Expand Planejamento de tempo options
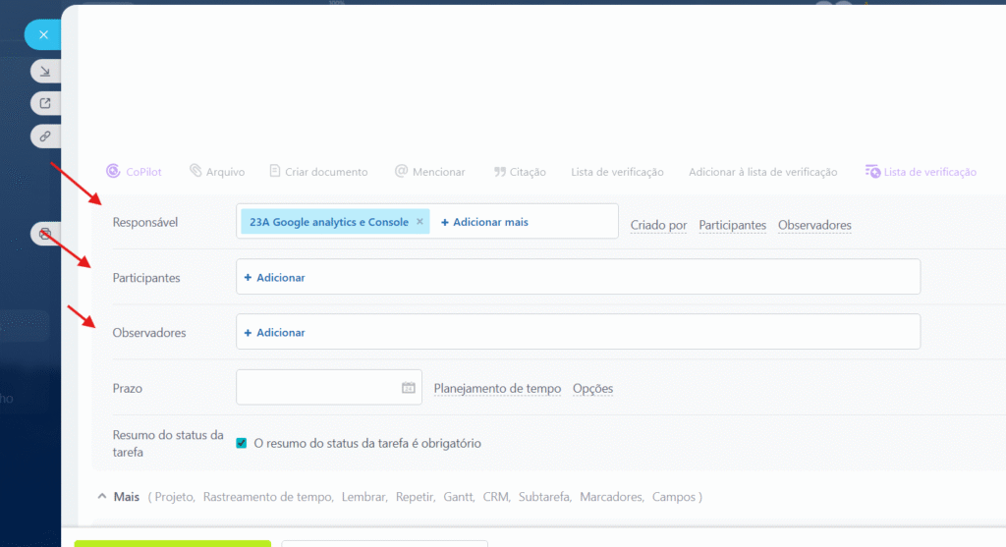 coord(497,389)
